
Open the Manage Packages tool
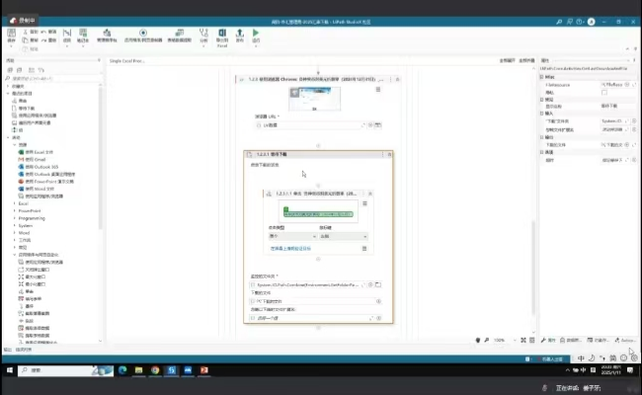108,36
